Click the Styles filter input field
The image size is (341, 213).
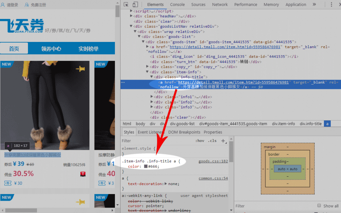click(157, 141)
